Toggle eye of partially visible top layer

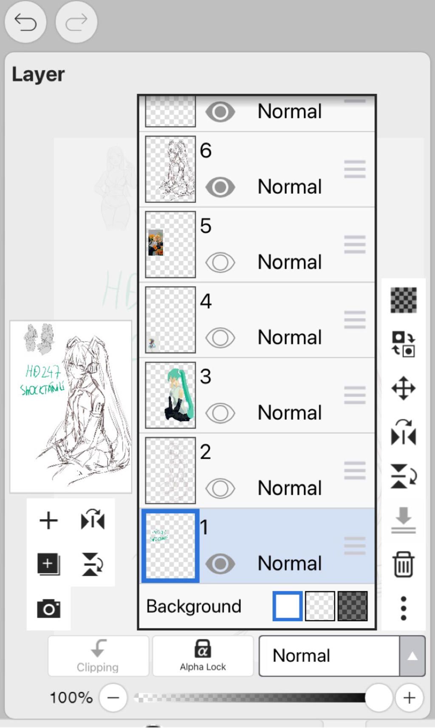click(220, 112)
